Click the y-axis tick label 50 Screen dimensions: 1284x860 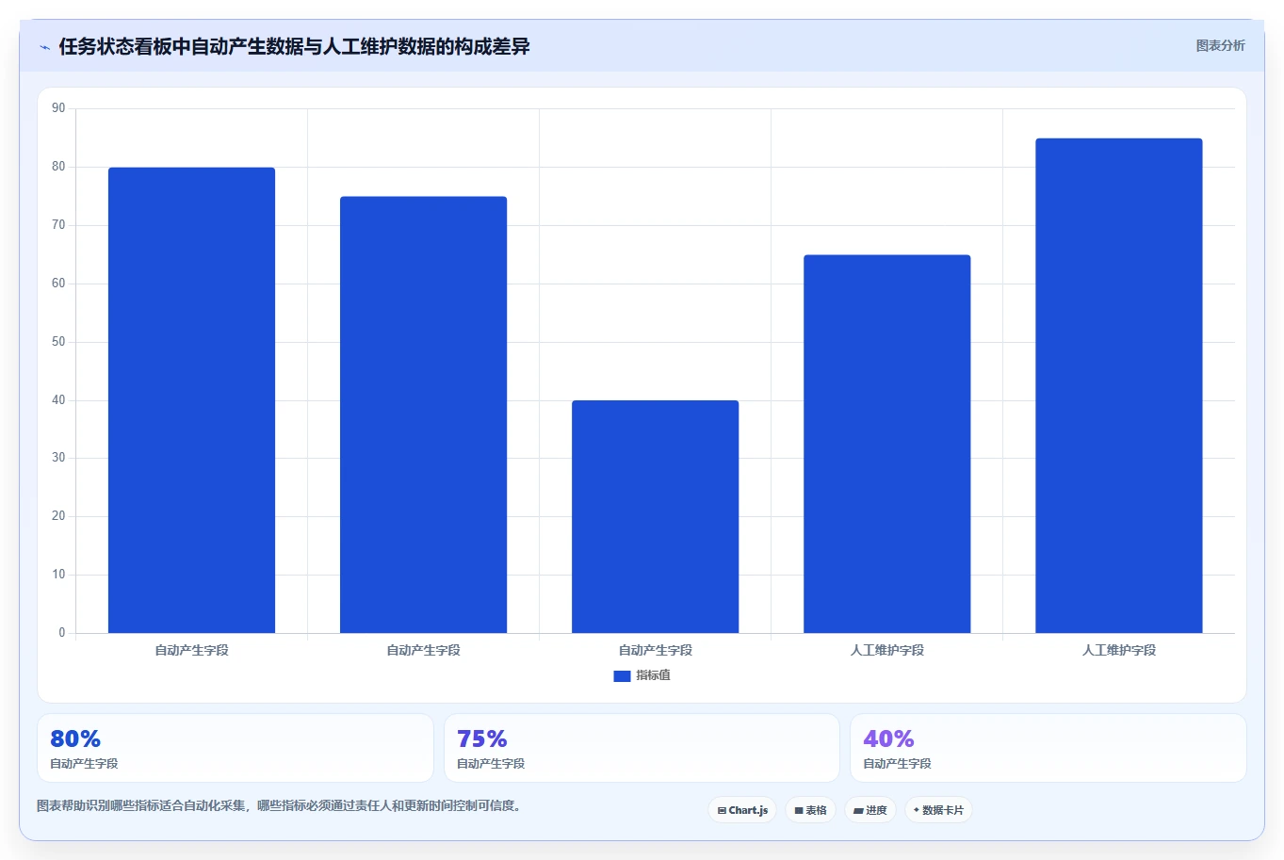(58, 342)
